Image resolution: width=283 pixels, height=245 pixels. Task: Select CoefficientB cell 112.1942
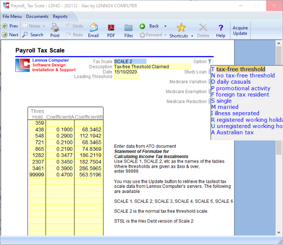pyautogui.click(x=89, y=136)
